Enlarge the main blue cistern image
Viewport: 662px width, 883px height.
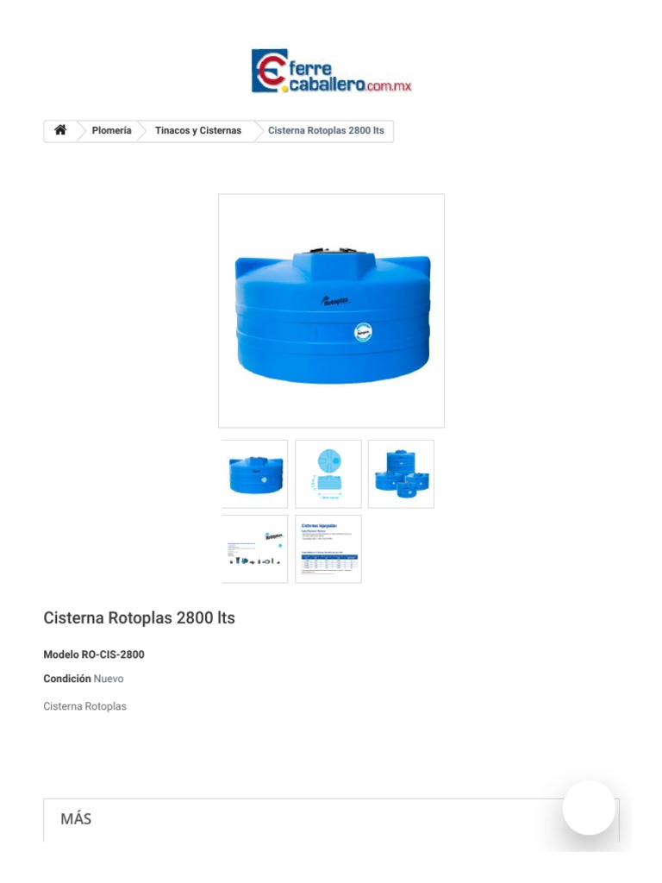[x=331, y=310]
